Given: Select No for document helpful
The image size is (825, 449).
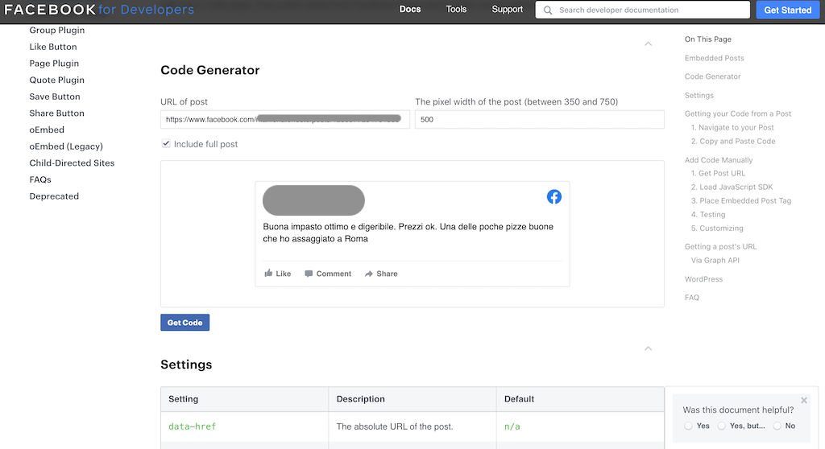Looking at the screenshot, I should [x=777, y=426].
